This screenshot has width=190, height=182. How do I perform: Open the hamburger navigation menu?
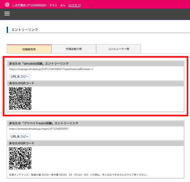7,14
